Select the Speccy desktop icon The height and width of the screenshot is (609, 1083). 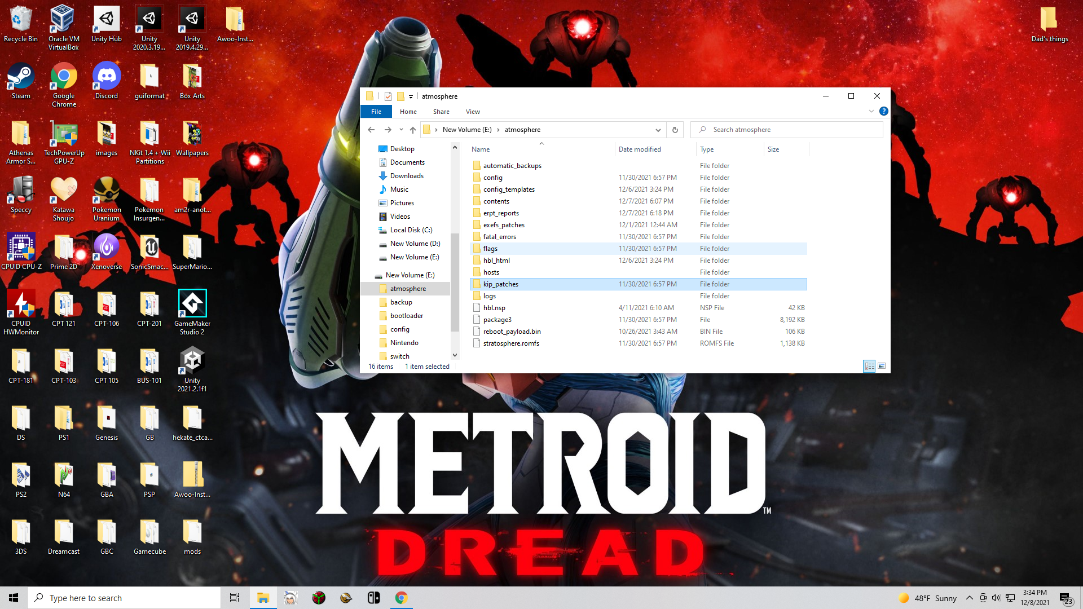point(21,195)
